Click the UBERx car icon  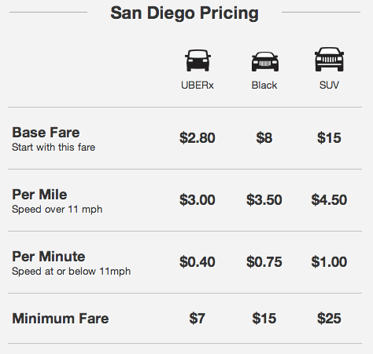pyautogui.click(x=198, y=60)
